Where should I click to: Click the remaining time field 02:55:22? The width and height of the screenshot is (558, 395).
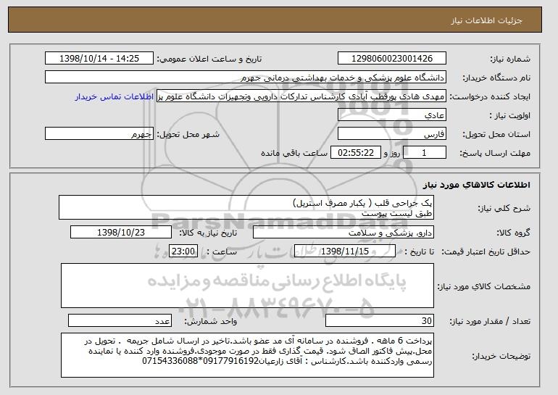[356, 153]
